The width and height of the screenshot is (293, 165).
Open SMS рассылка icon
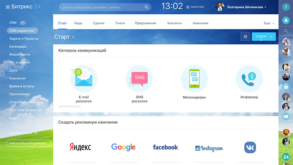pos(139,79)
